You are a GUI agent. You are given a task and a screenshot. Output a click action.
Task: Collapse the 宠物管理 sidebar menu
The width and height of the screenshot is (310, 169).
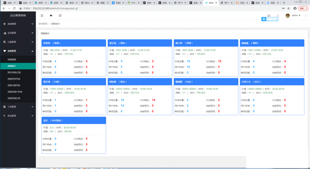coord(18,51)
